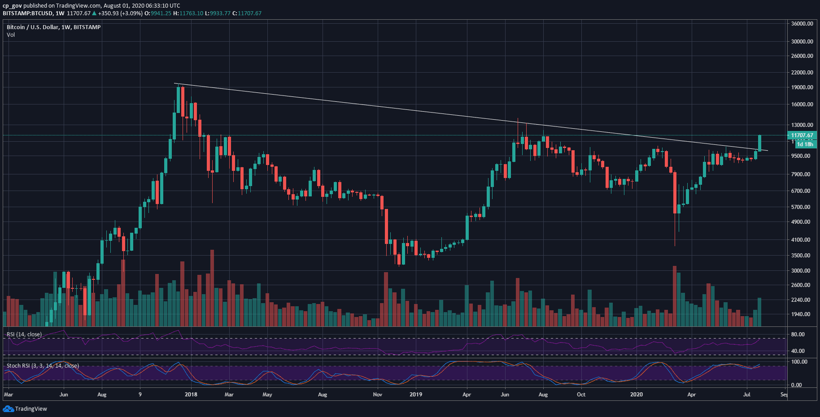Click the 6700.00 price axis label
Screen dimensions: 820x417
[x=801, y=191]
